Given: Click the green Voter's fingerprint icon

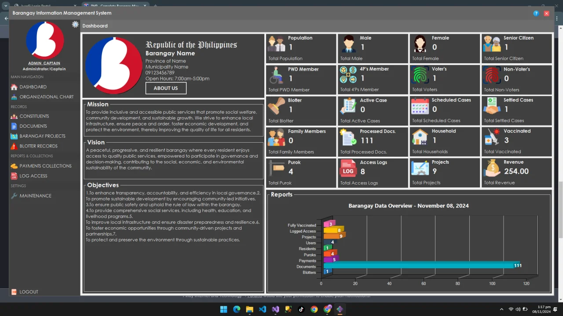Looking at the screenshot, I should click(x=420, y=75).
